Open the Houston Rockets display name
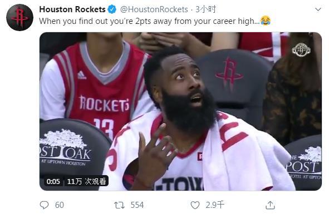Screen dimensions: 329x214 point(72,9)
